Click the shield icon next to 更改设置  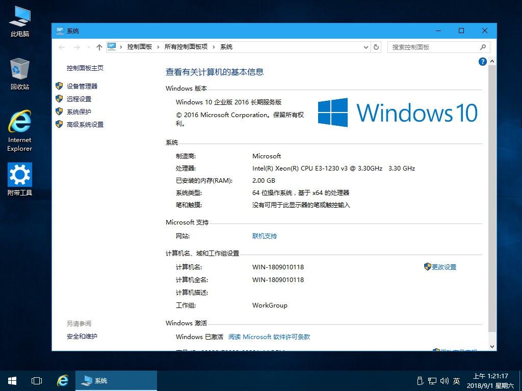click(x=428, y=267)
